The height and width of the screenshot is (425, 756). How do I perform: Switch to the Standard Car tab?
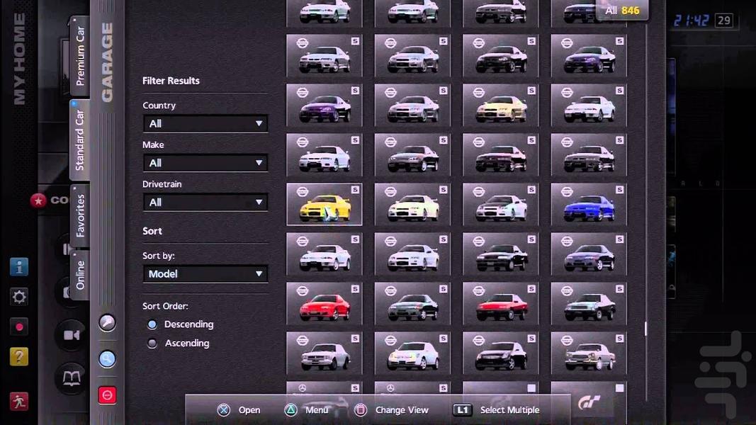[80, 140]
